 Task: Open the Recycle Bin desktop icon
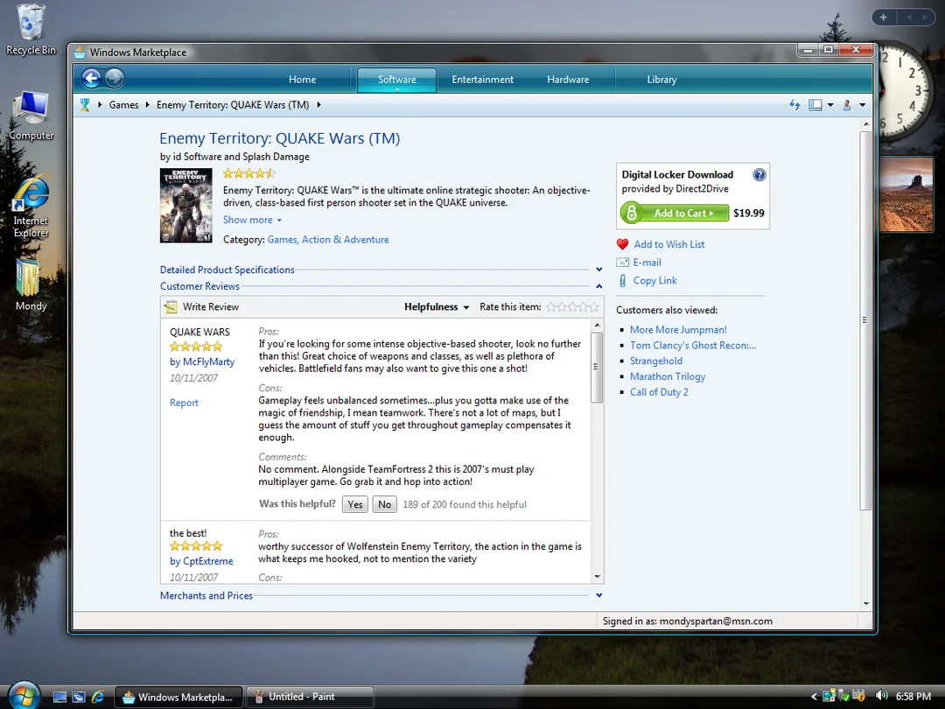(31, 30)
